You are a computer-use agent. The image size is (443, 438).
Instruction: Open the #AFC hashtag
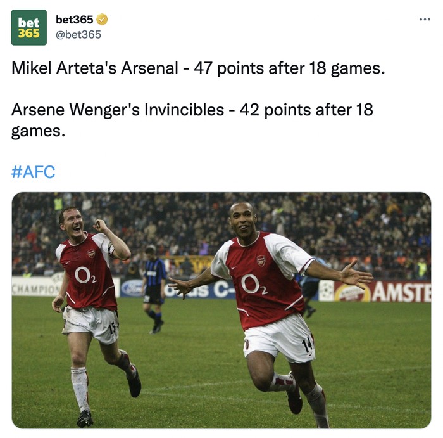[34, 172]
